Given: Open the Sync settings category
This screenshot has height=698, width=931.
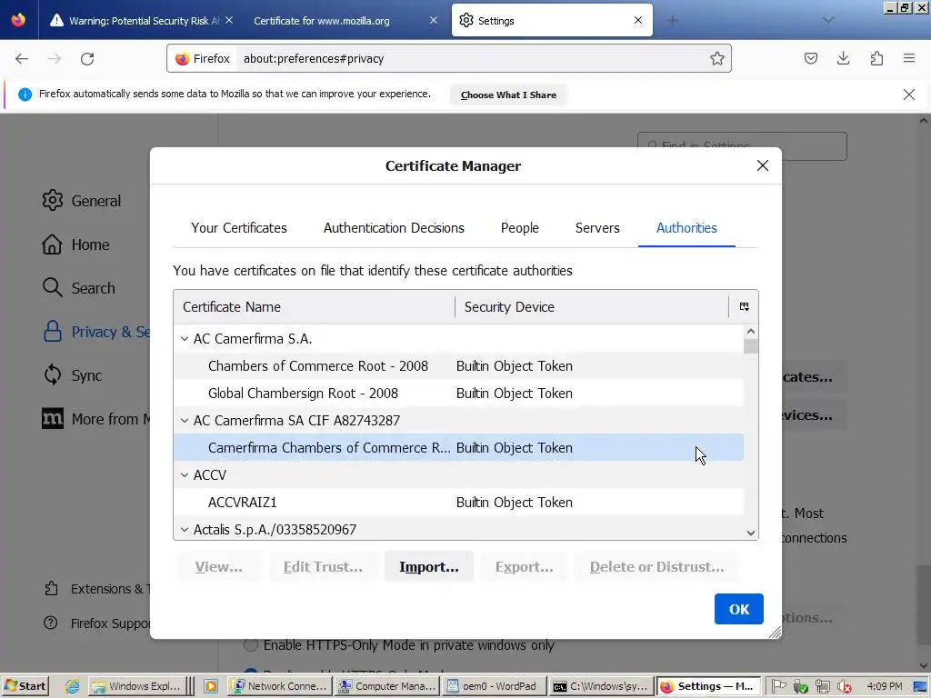Looking at the screenshot, I should pyautogui.click(x=73, y=375).
